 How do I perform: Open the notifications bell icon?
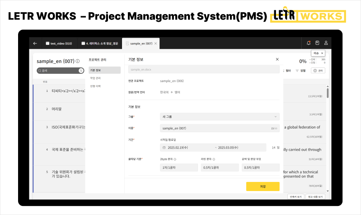[309, 43]
